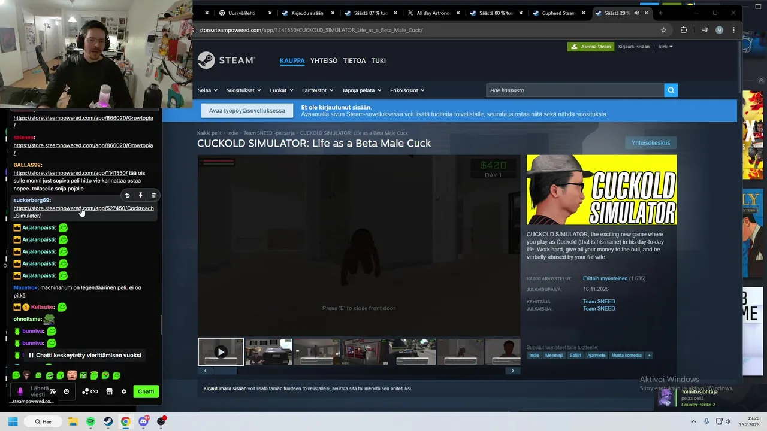The width and height of the screenshot is (767, 431).
Task: Open Steam from the taskbar
Action: coord(108,421)
